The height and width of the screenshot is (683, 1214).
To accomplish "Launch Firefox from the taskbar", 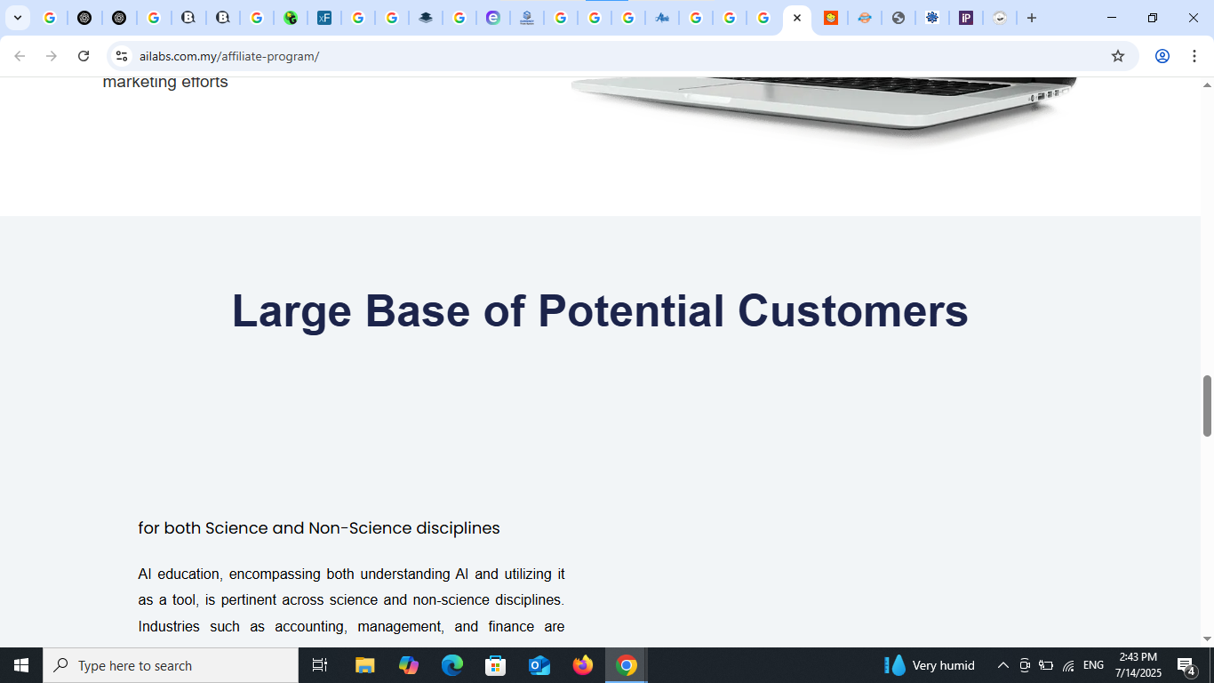I will pos(583,665).
